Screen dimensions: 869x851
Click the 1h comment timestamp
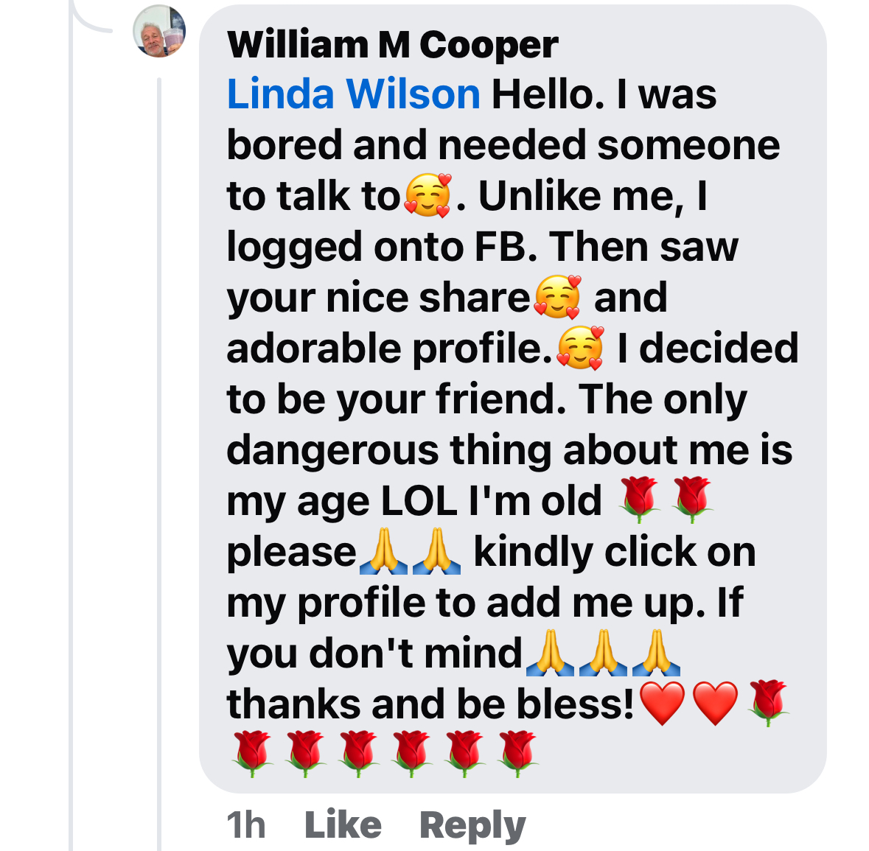pyautogui.click(x=246, y=825)
